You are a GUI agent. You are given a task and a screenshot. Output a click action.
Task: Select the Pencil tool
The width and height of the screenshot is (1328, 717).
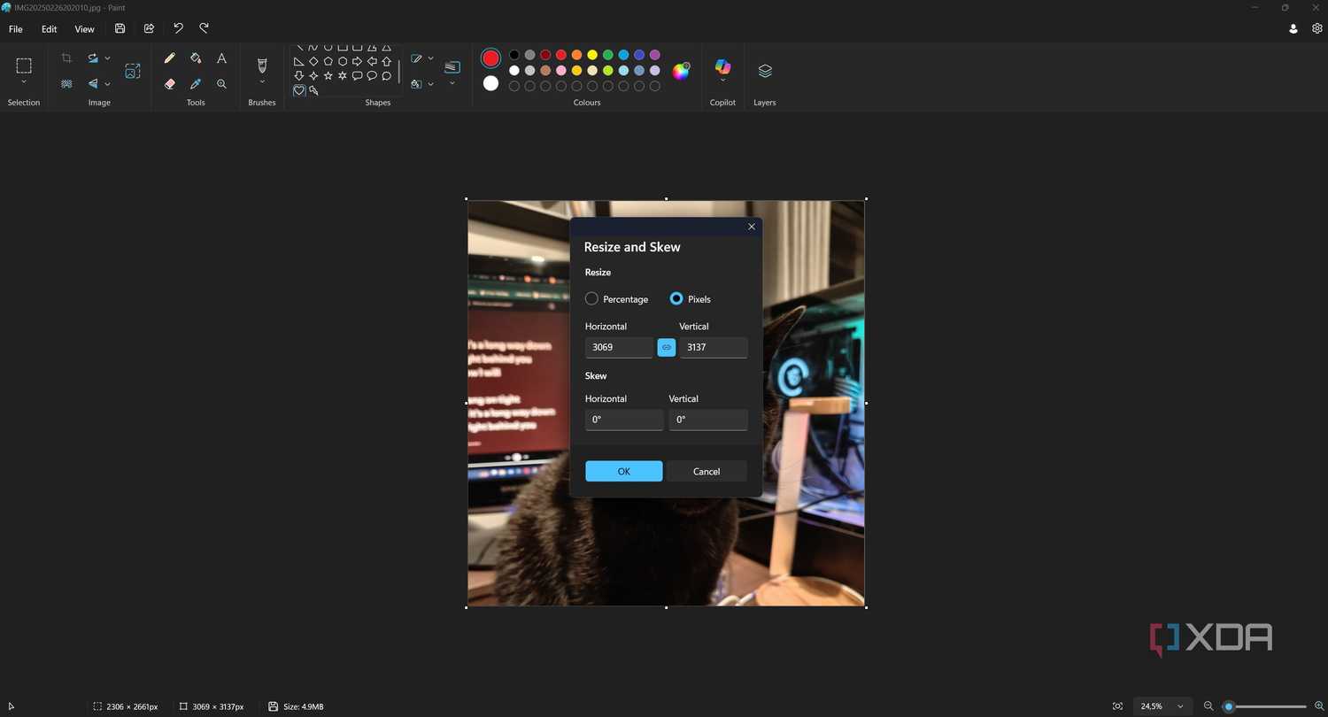[x=170, y=58]
